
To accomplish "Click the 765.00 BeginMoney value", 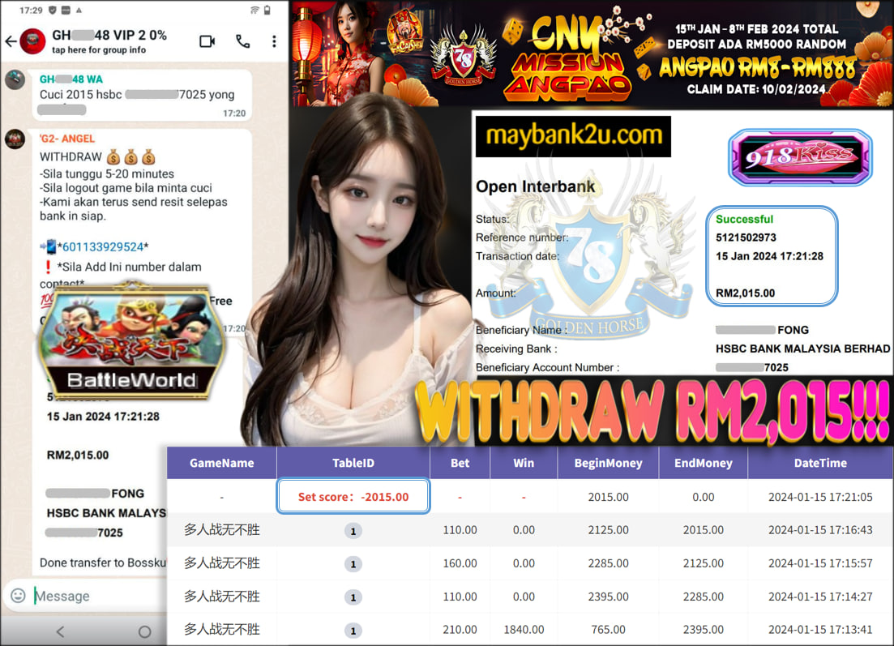I will [608, 630].
